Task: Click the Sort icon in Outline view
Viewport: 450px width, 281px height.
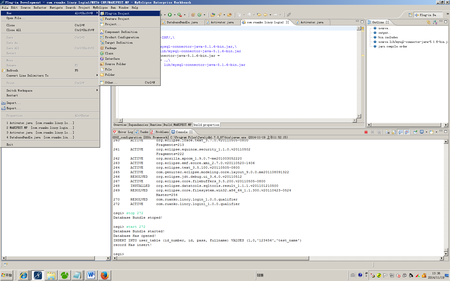Action: [x=435, y=22]
